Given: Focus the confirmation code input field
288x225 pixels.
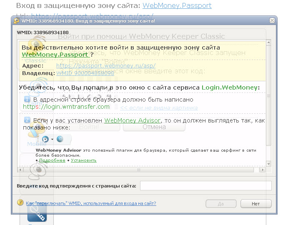Looking at the screenshot, I should (x=206, y=186).
